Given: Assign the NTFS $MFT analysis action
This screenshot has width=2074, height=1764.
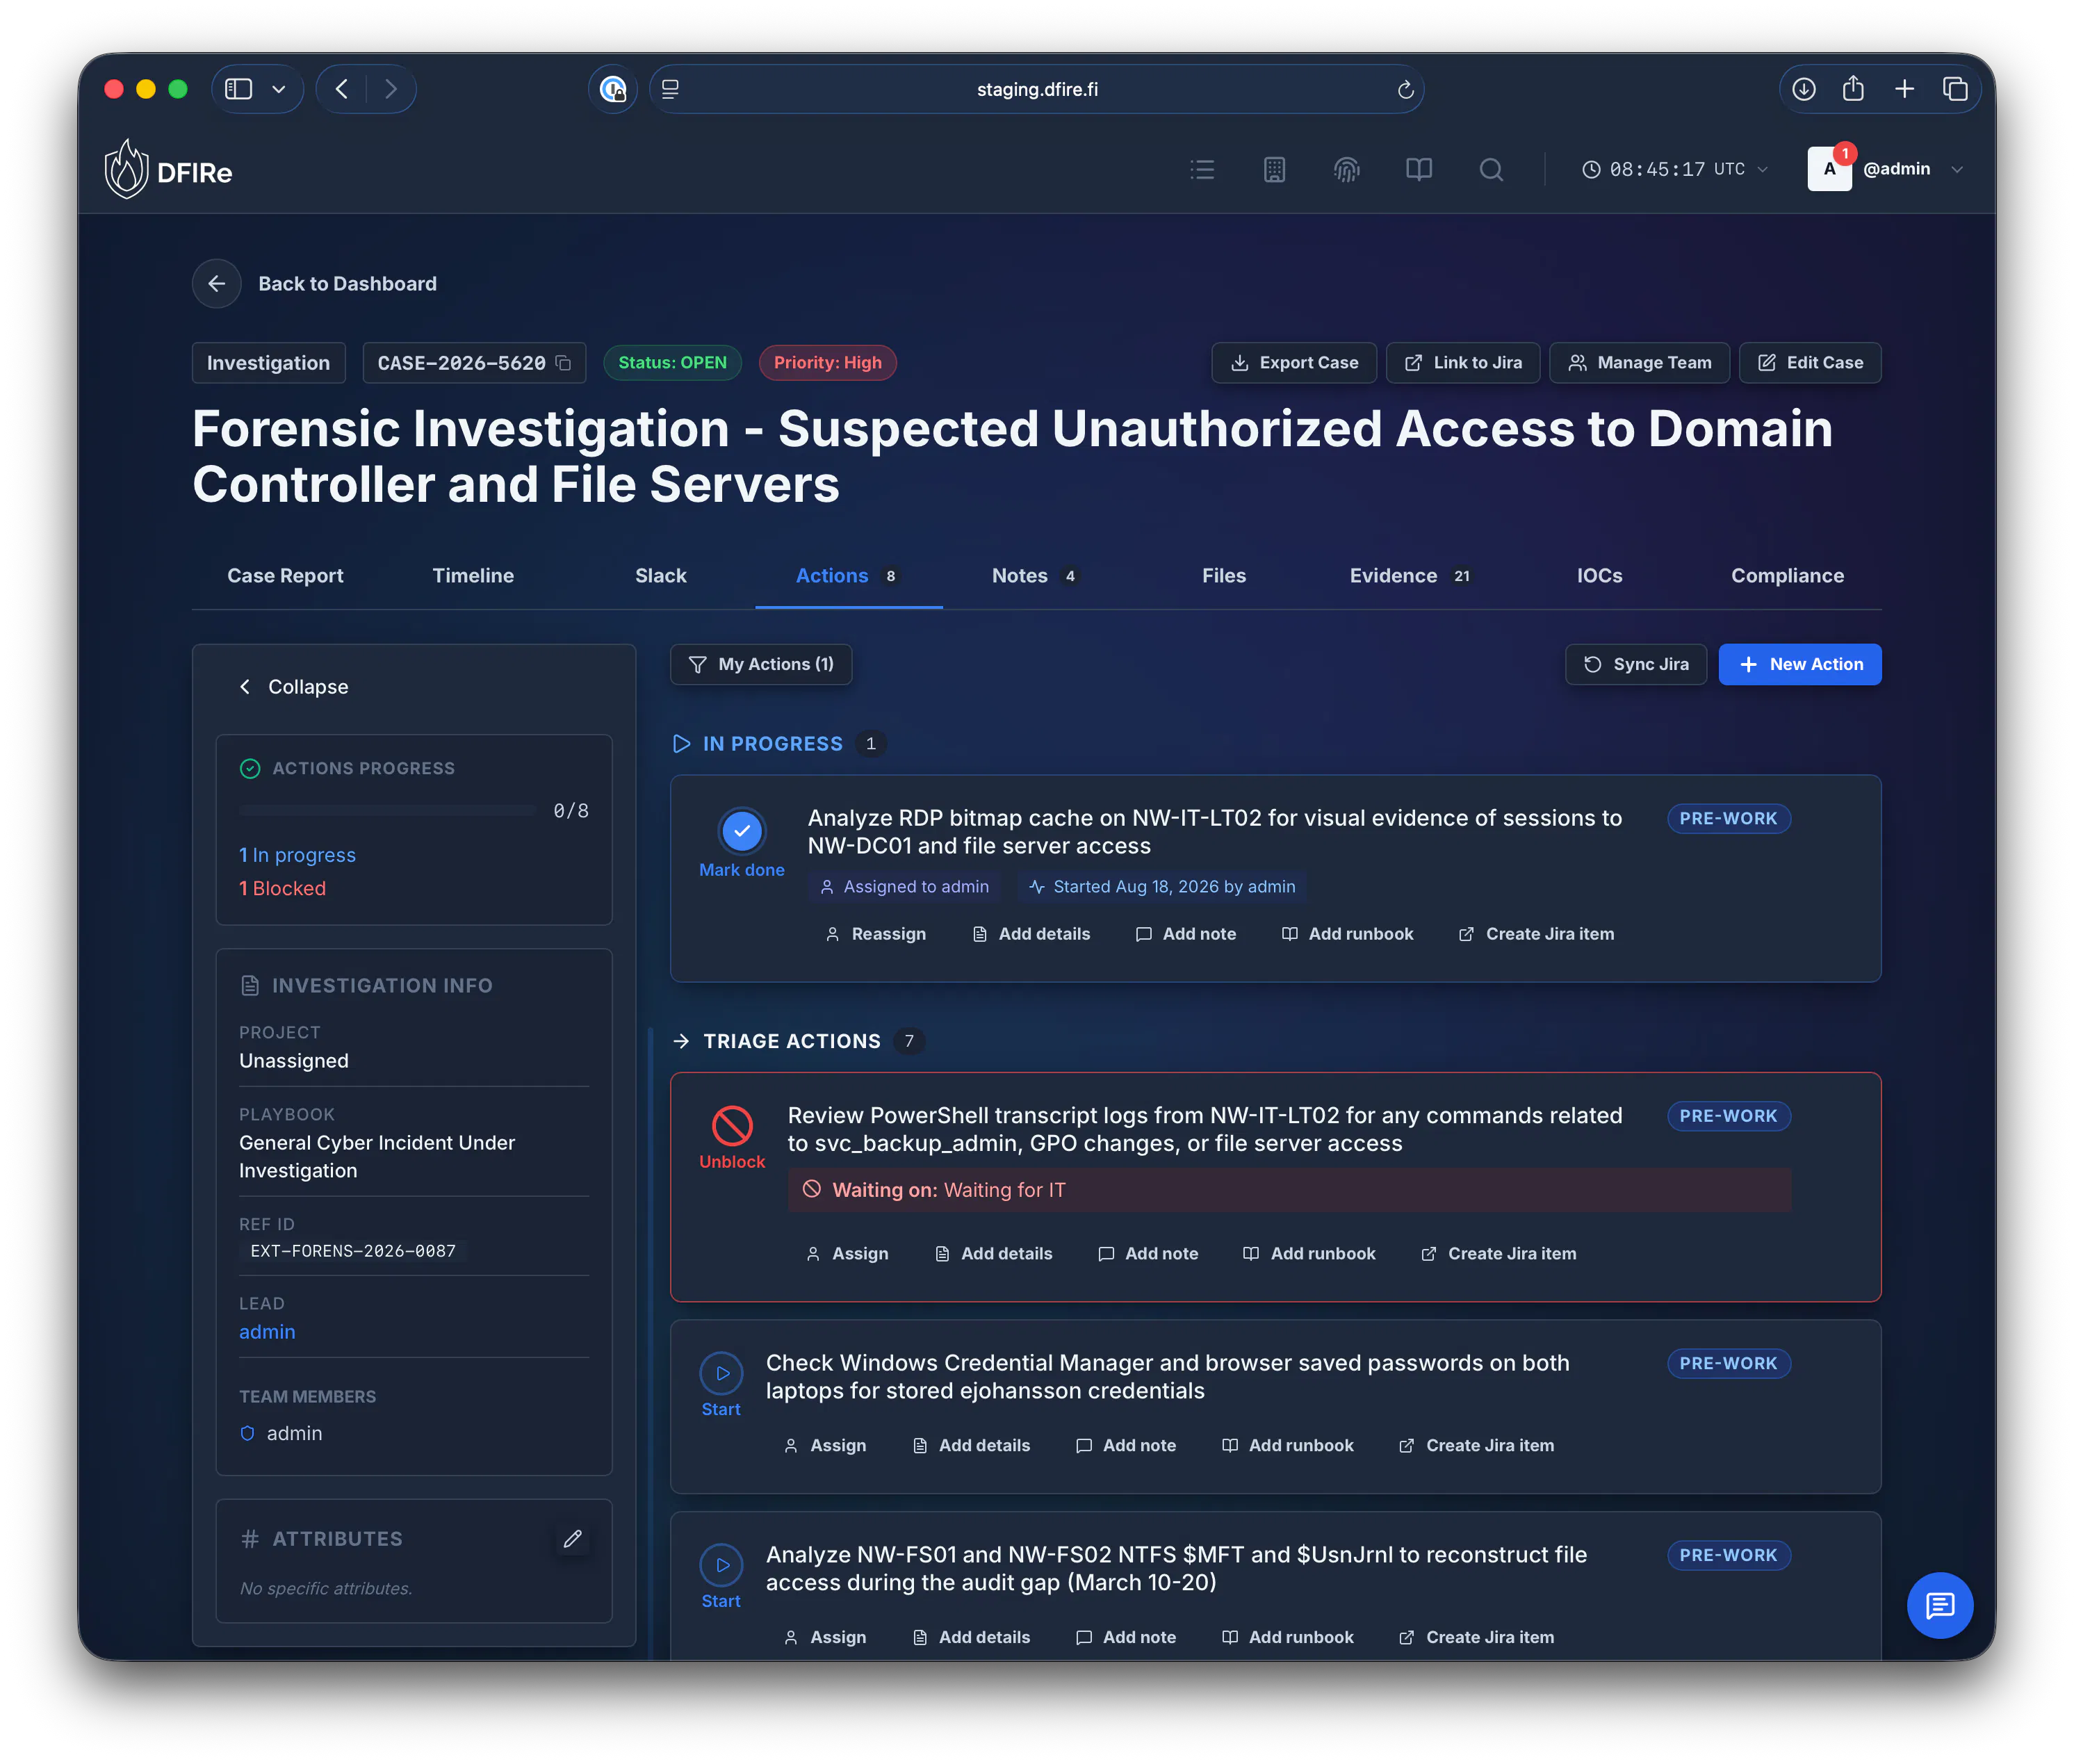Looking at the screenshot, I should [825, 1638].
